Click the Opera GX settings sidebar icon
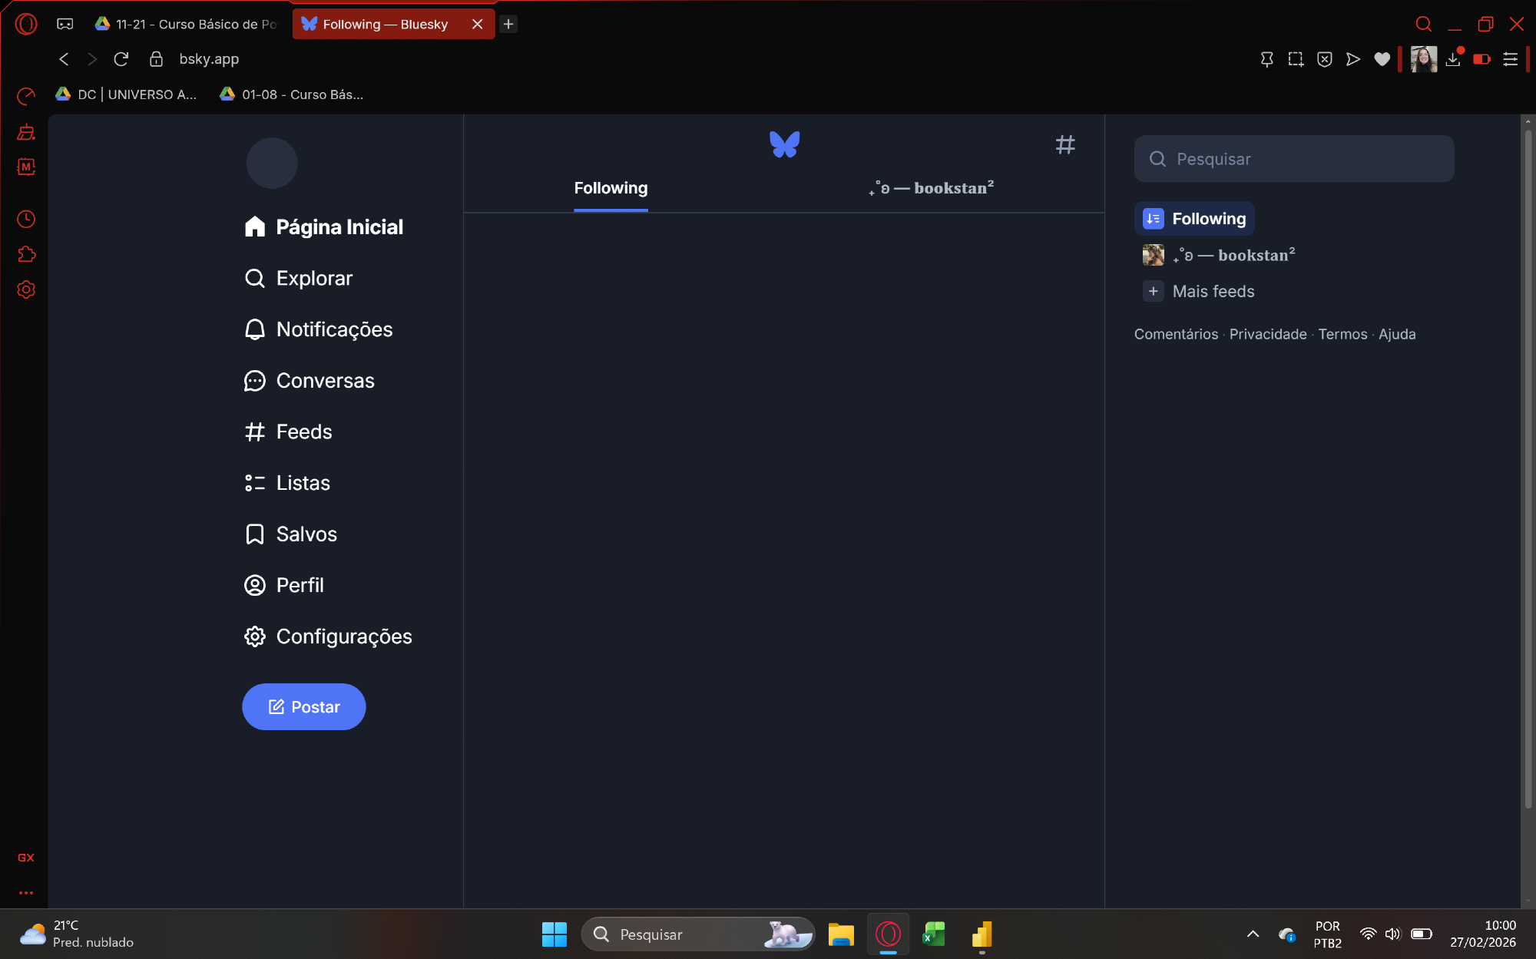 coord(26,289)
